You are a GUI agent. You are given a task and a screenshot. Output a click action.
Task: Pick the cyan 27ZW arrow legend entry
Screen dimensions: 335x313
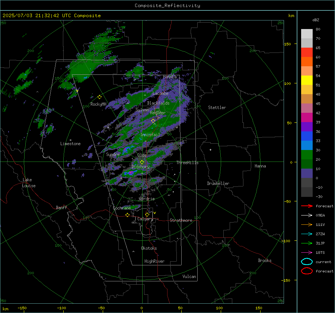tap(307, 234)
